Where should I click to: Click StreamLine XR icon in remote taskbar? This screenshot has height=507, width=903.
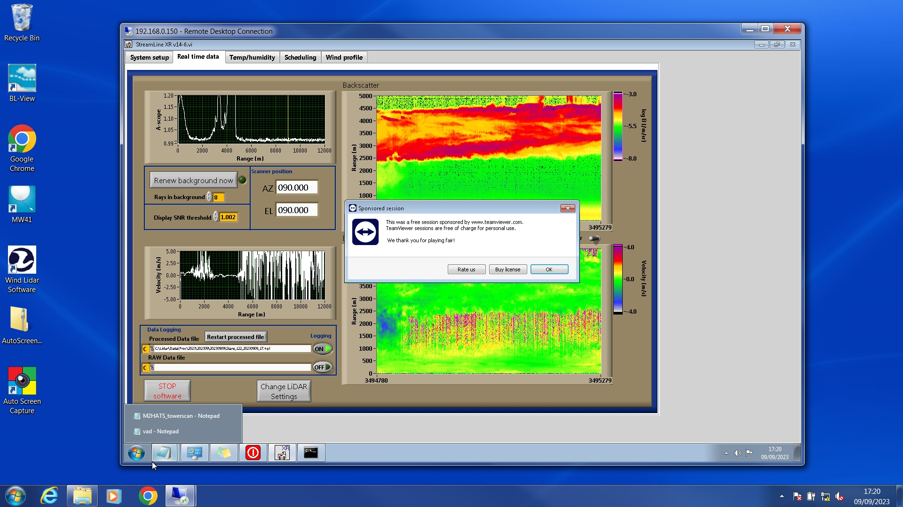pyautogui.click(x=282, y=453)
